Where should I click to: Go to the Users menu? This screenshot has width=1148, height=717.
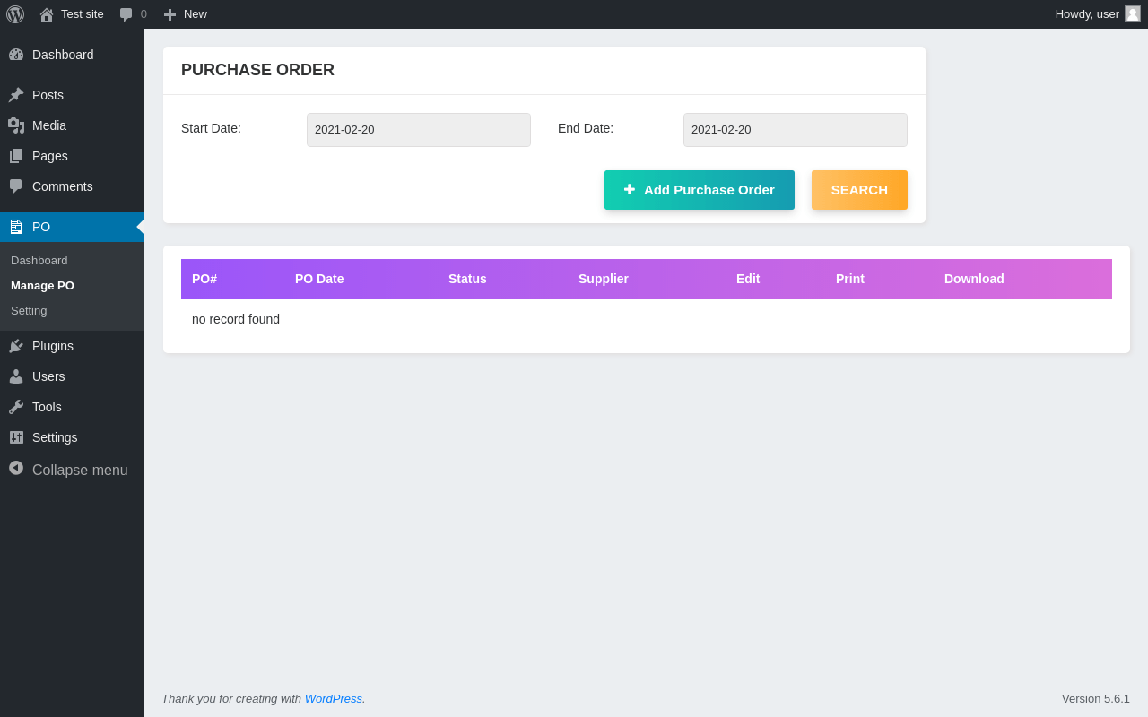tap(72, 376)
